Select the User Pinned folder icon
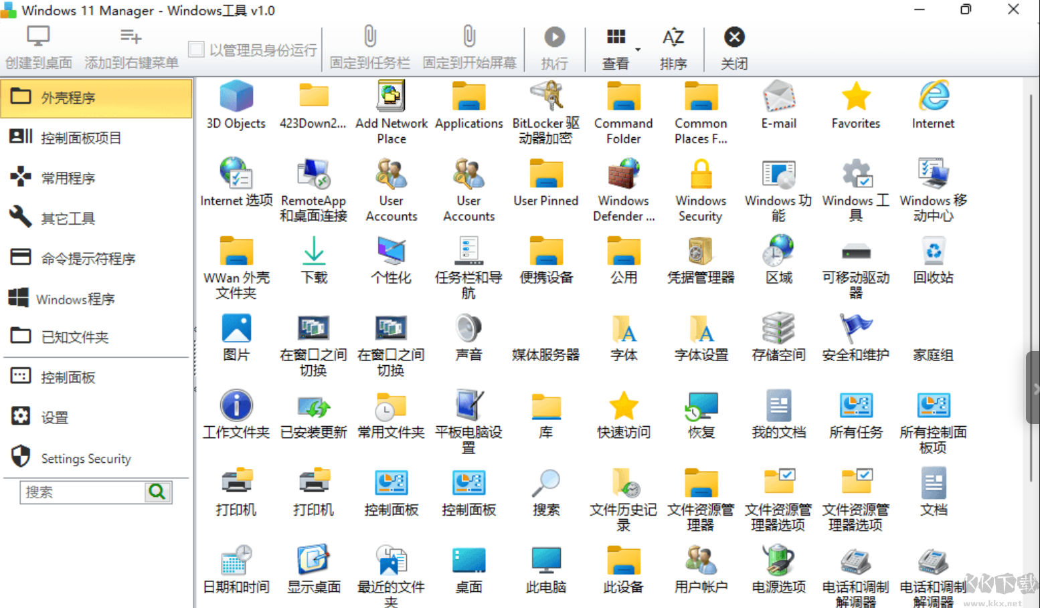The height and width of the screenshot is (608, 1040). pos(546,174)
